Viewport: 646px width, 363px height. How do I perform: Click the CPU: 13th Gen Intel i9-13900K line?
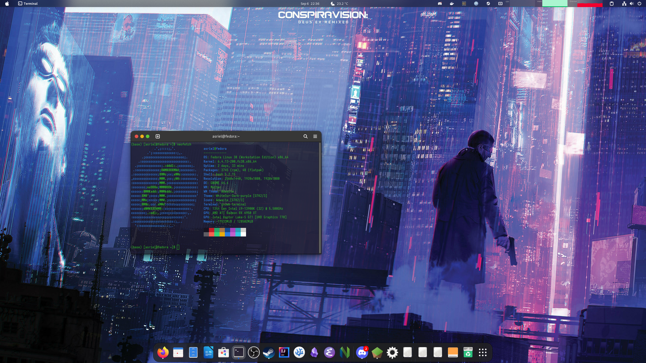[x=243, y=209]
